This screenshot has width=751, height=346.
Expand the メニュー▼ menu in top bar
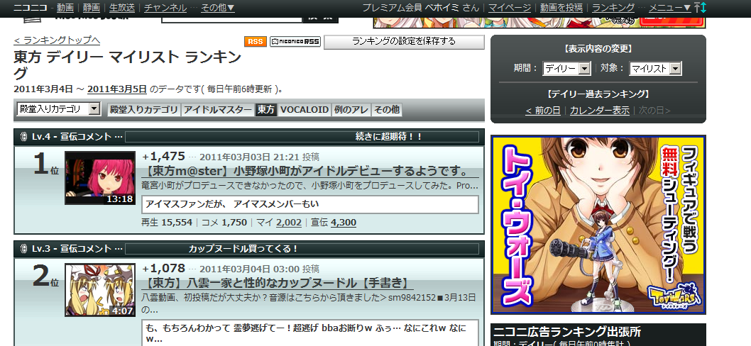point(669,8)
